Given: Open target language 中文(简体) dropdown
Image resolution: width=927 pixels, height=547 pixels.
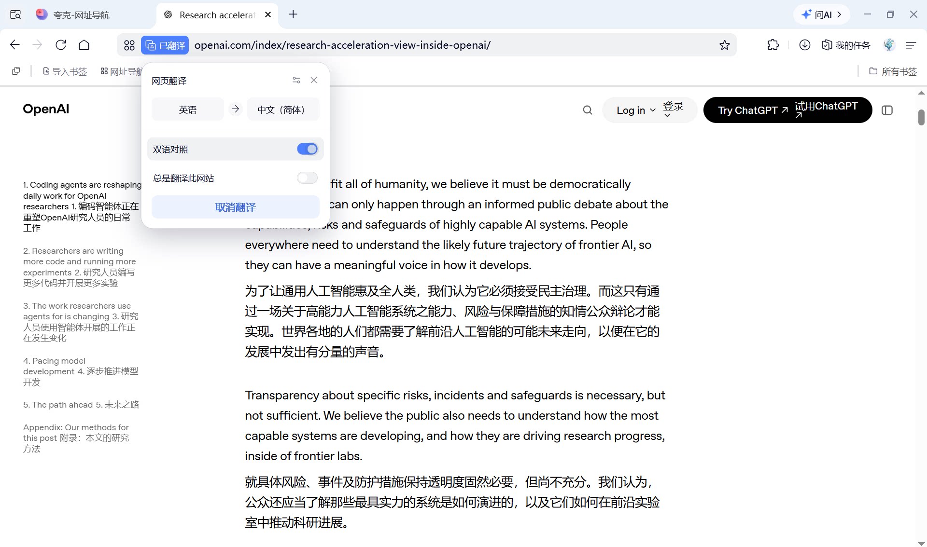Looking at the screenshot, I should (283, 109).
